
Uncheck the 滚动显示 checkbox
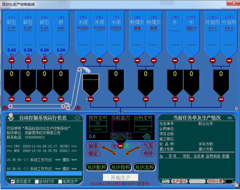[13, 181]
